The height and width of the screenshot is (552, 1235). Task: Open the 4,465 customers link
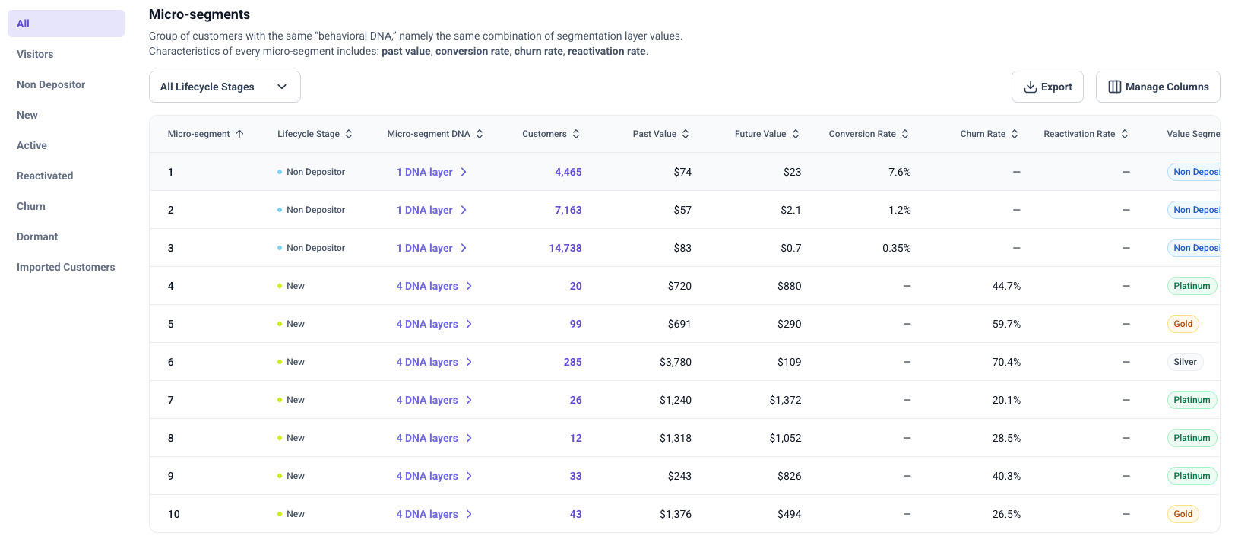(568, 172)
